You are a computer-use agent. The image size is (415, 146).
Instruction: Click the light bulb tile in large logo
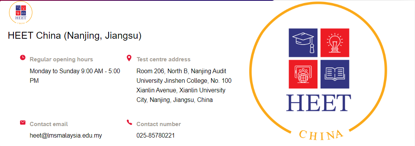[335, 43]
